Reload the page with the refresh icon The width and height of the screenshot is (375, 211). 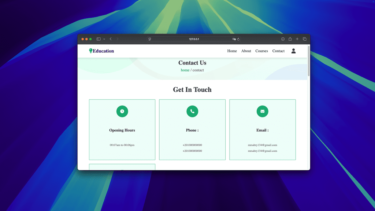(x=238, y=39)
